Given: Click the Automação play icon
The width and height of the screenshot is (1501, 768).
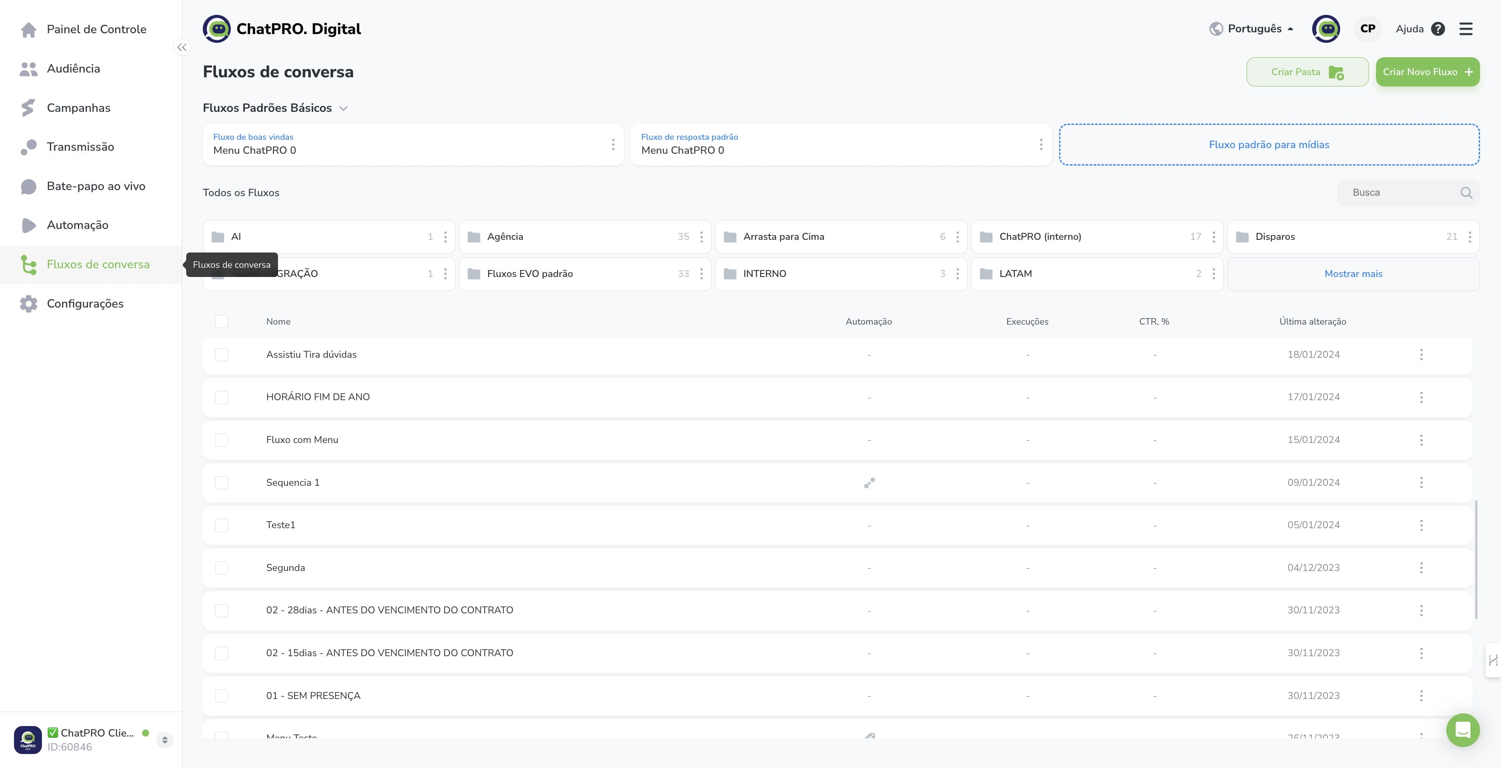Looking at the screenshot, I should click(x=28, y=225).
